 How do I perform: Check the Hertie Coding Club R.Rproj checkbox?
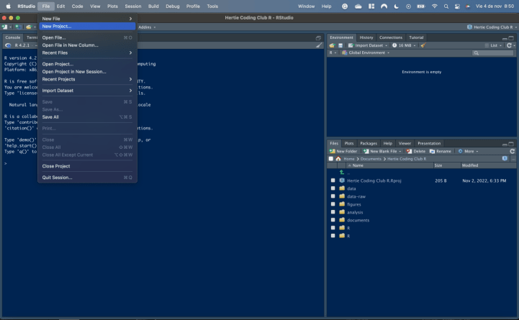(x=333, y=180)
